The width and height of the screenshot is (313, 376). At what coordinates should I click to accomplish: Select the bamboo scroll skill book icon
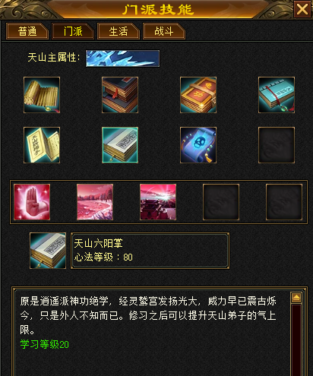pyautogui.click(x=42, y=95)
